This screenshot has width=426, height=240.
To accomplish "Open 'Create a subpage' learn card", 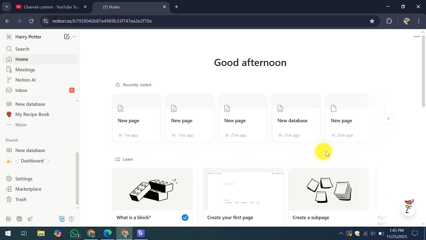I will (328, 197).
